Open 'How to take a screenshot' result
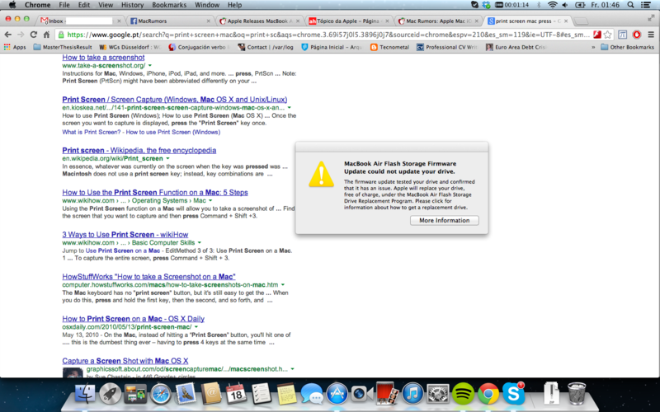This screenshot has width=660, height=412. [x=104, y=57]
